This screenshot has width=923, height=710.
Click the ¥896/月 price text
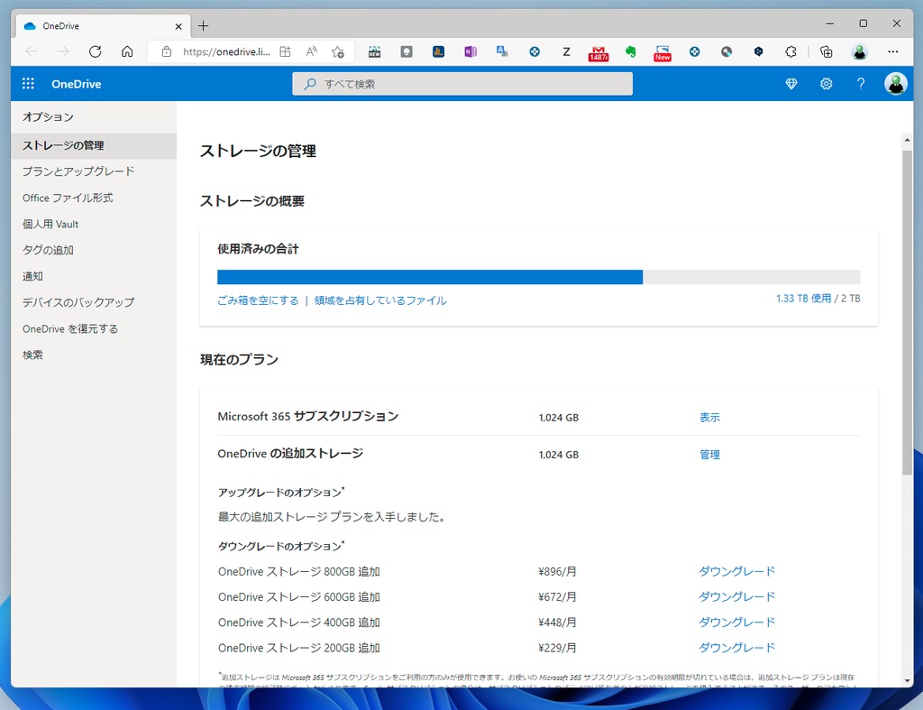[557, 572]
